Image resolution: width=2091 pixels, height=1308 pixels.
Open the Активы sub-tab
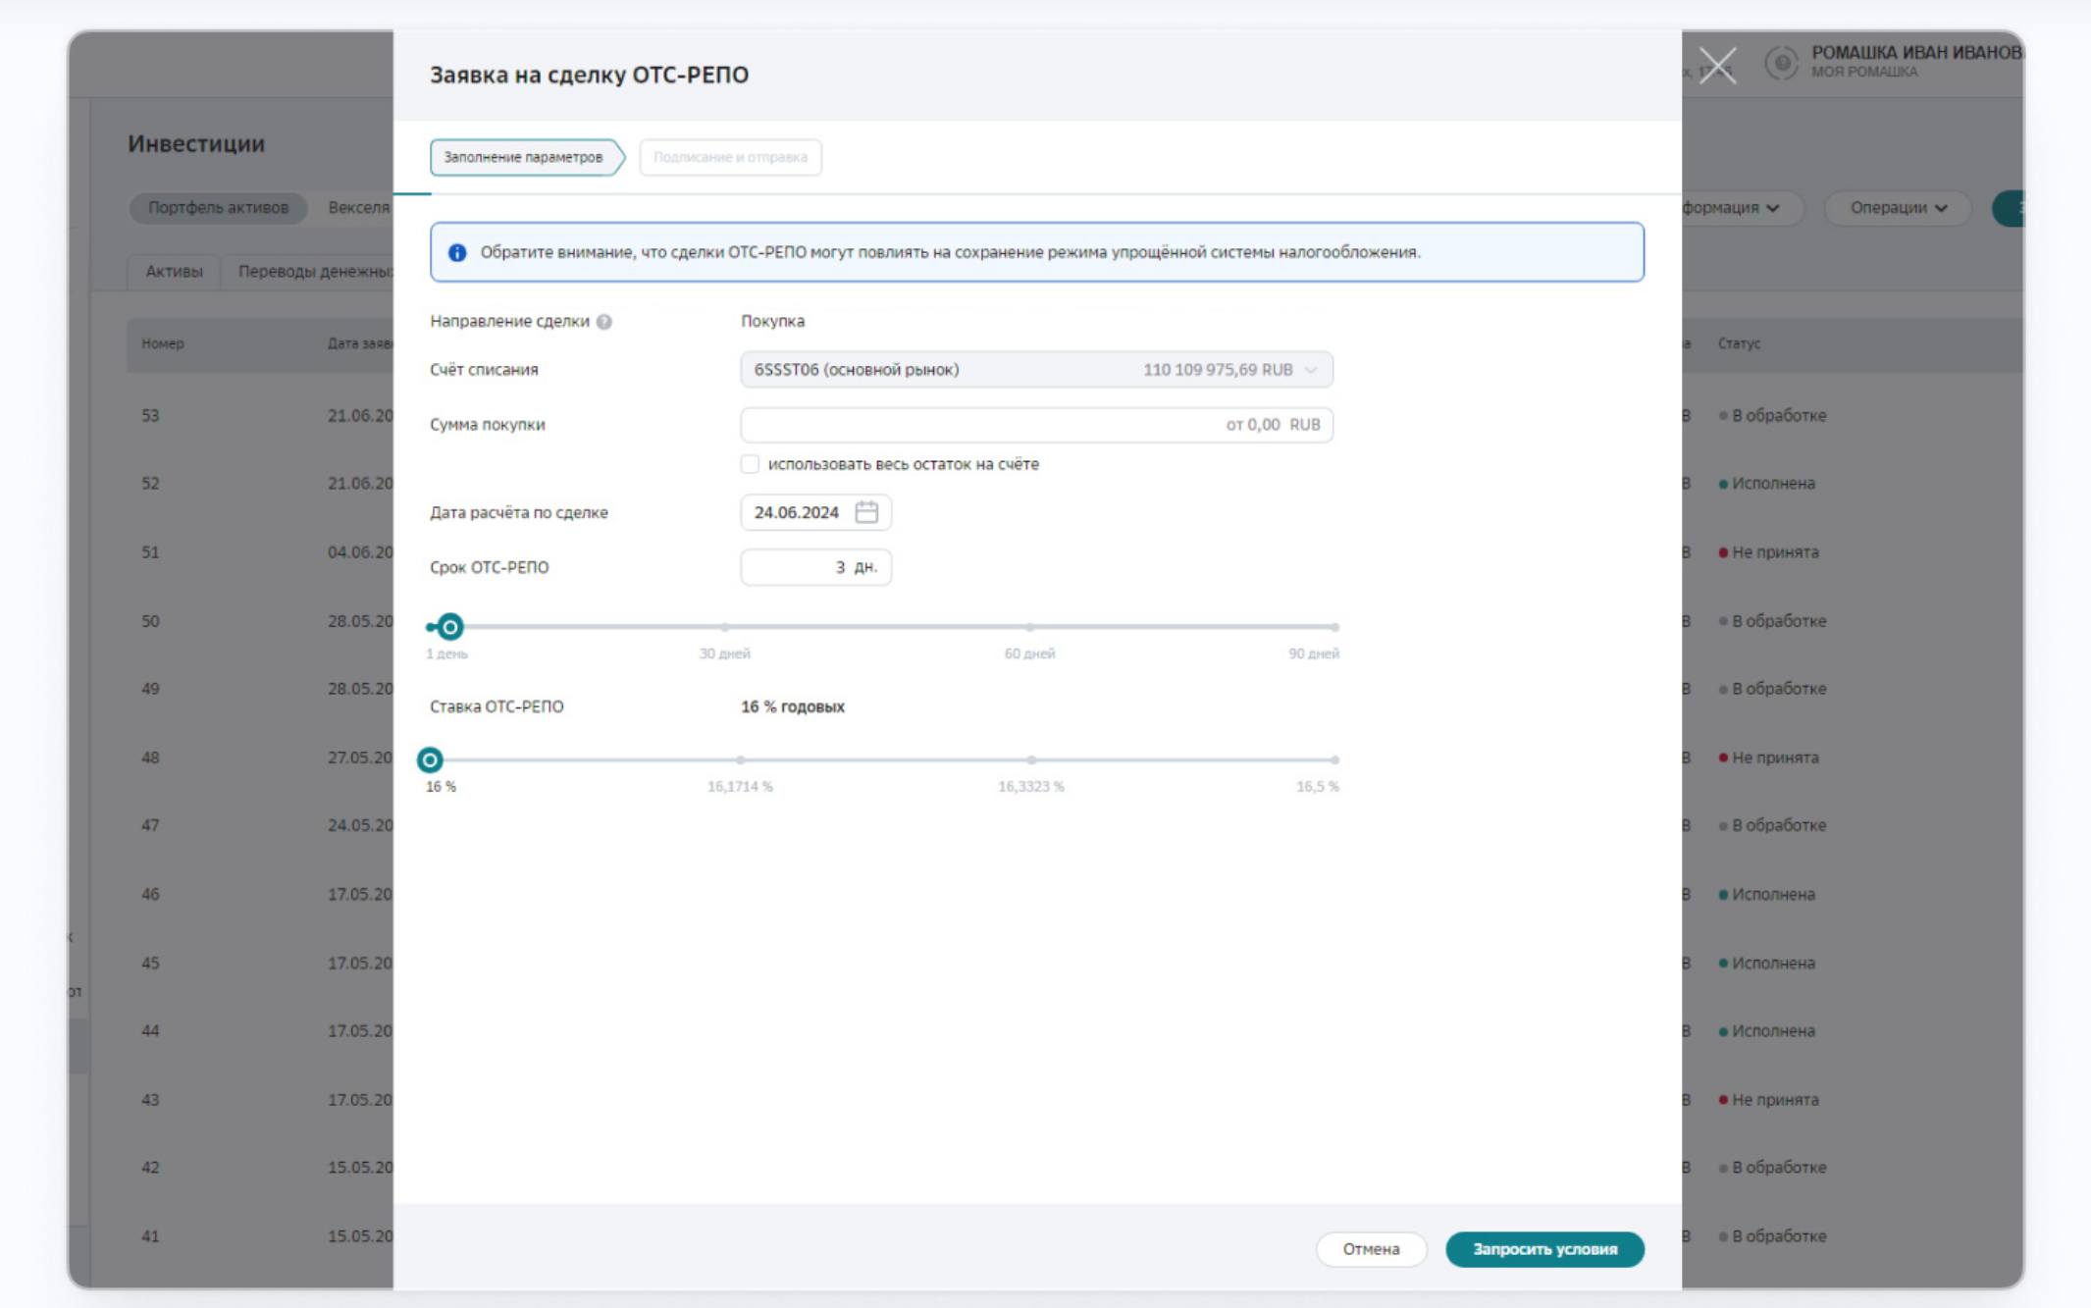tap(174, 272)
